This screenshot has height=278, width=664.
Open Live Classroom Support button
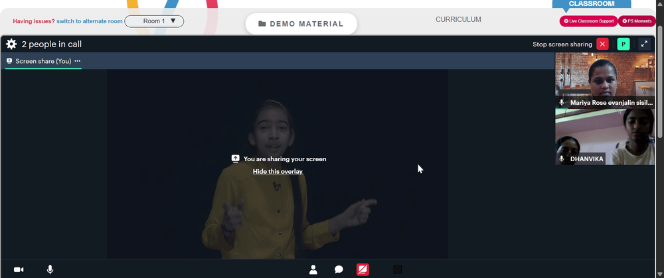pos(588,21)
